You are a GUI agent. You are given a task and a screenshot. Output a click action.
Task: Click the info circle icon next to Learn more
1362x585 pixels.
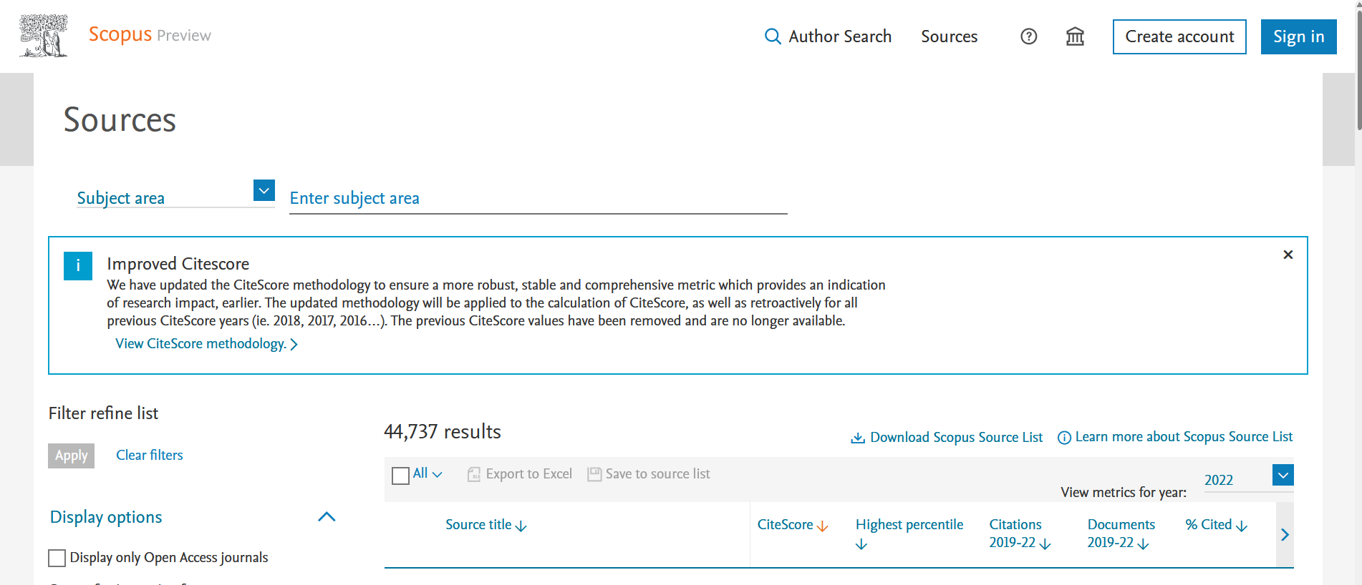click(x=1064, y=438)
